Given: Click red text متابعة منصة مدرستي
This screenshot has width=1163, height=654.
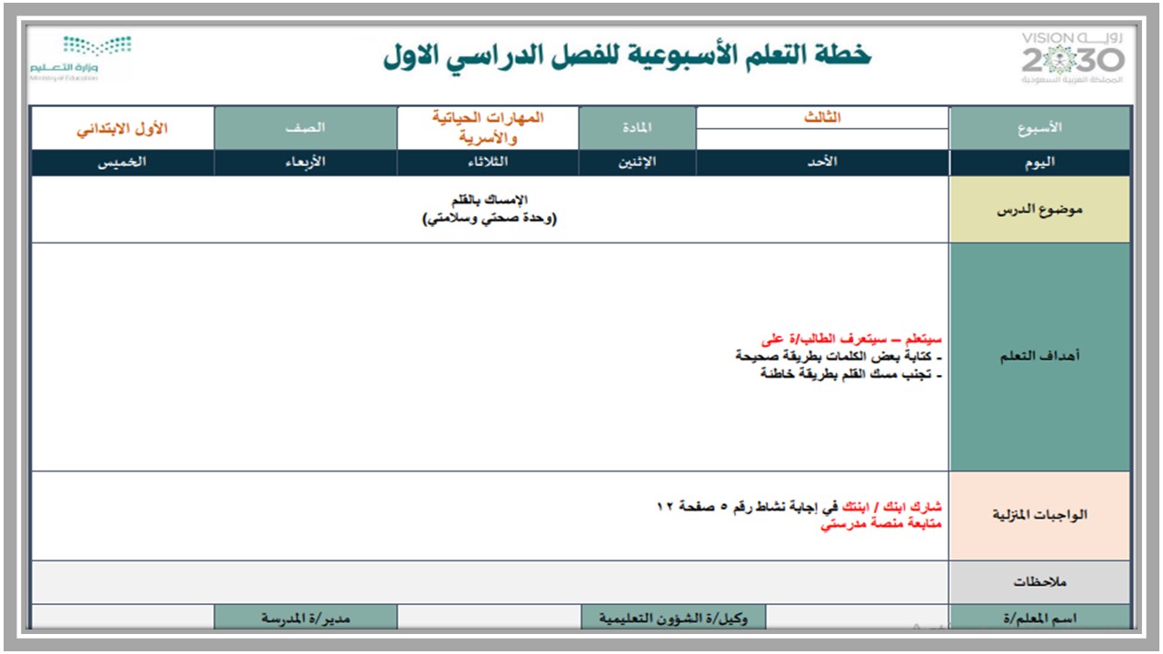Looking at the screenshot, I should [881, 525].
